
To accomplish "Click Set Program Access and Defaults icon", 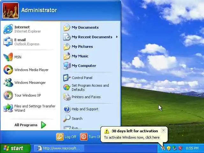I will 67,87.
